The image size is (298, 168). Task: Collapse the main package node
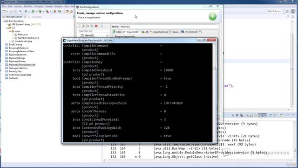[x=10, y=31]
